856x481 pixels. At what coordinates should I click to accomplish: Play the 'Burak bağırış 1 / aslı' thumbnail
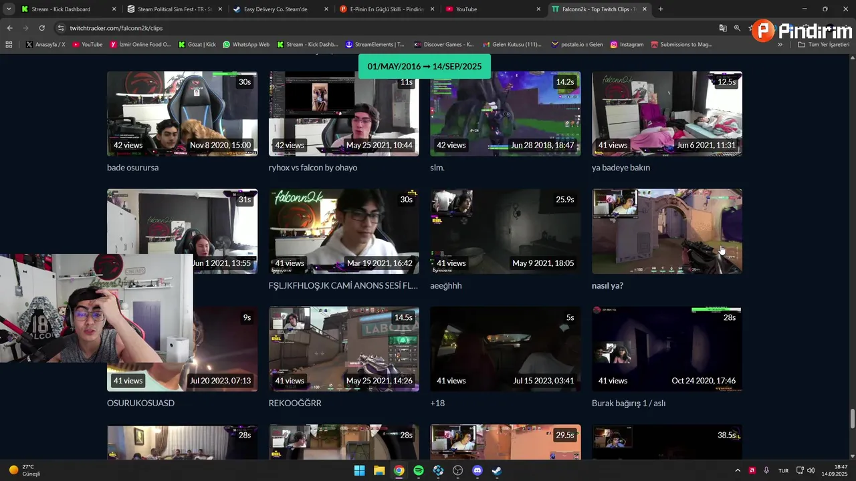tap(667, 349)
